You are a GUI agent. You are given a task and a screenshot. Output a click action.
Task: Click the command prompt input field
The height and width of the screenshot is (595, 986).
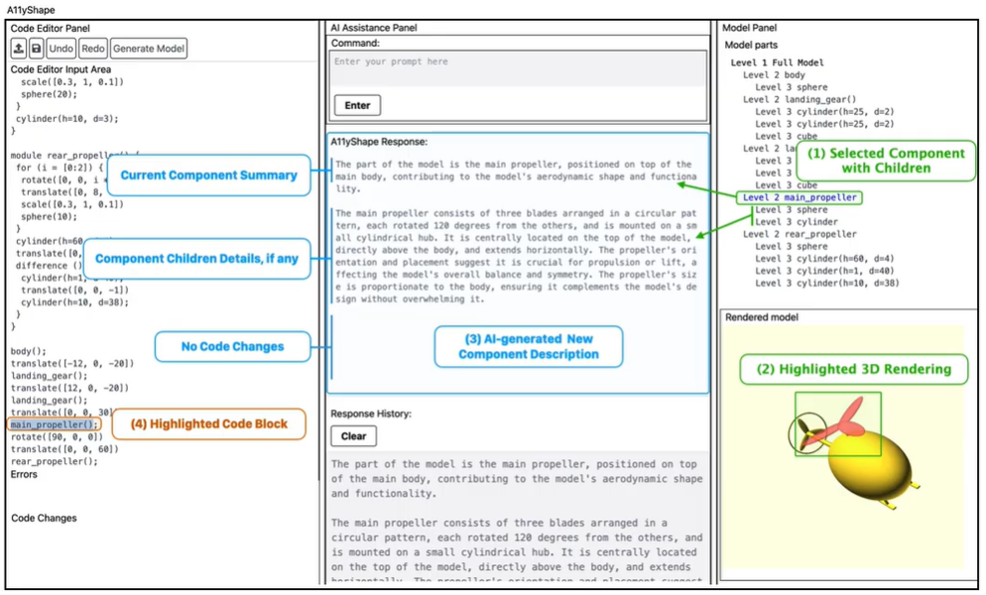[x=519, y=67]
